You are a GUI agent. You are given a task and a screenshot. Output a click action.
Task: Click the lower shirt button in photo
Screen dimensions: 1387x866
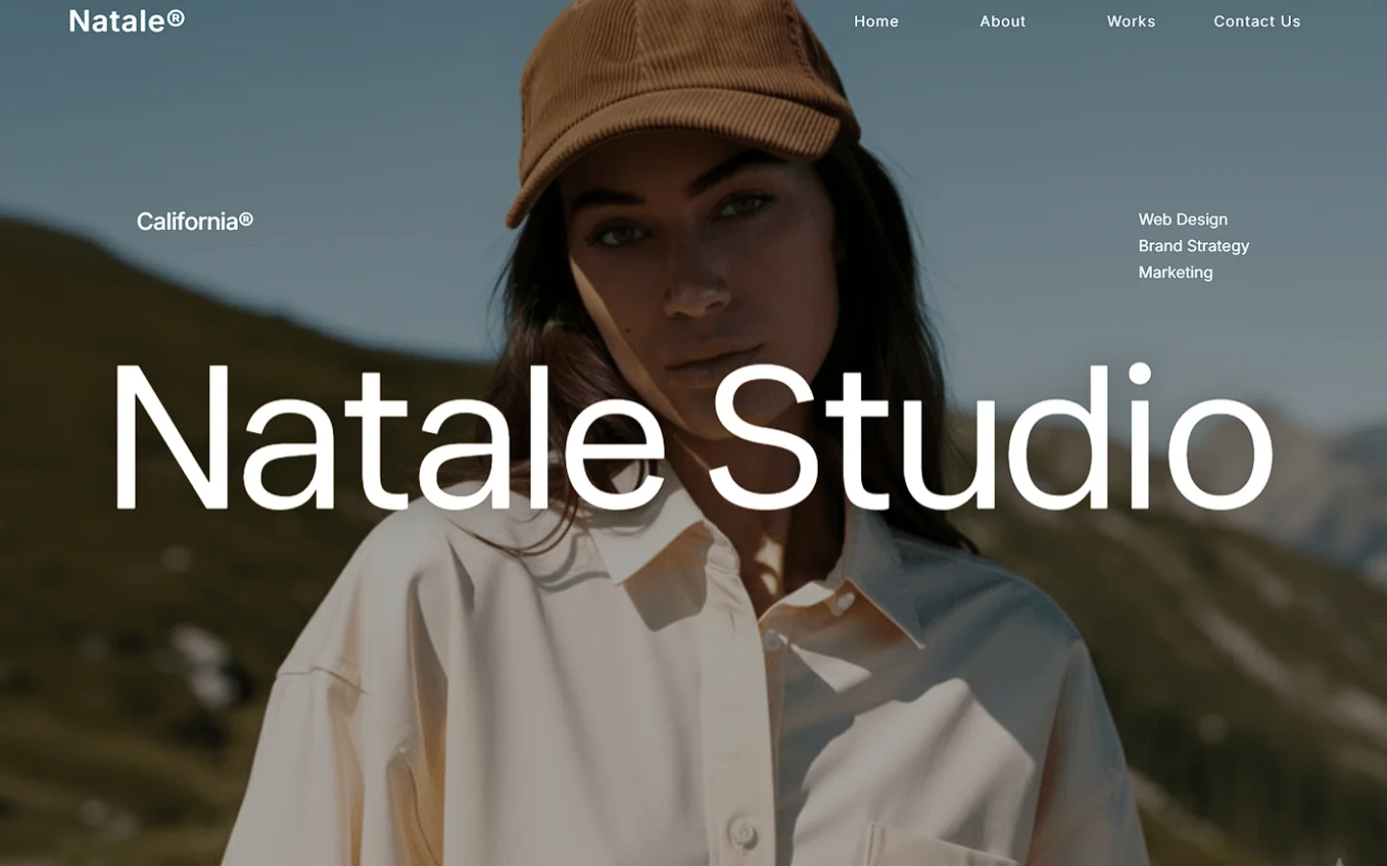[x=742, y=830]
